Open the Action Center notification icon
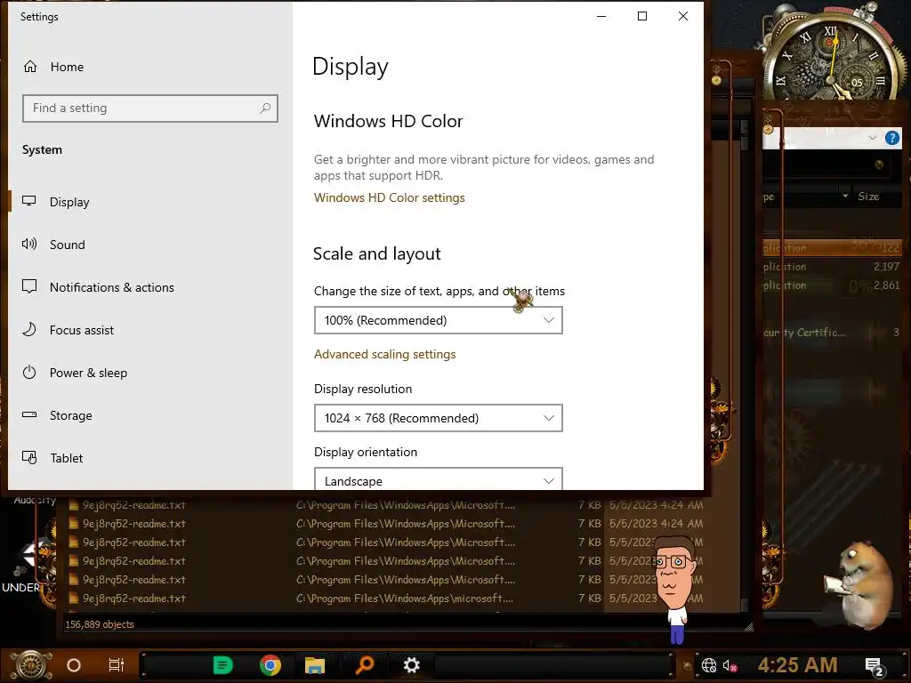 click(x=874, y=666)
